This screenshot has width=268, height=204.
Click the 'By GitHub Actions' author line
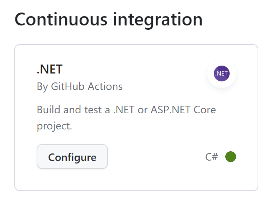point(80,86)
